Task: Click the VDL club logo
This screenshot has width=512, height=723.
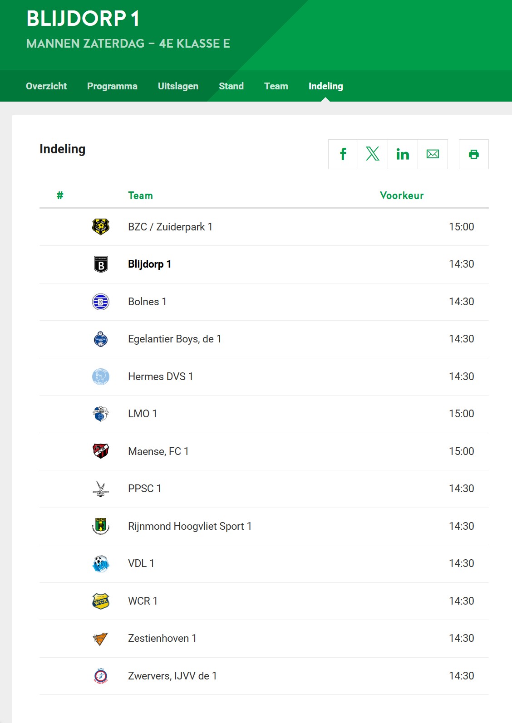Action: point(101,564)
